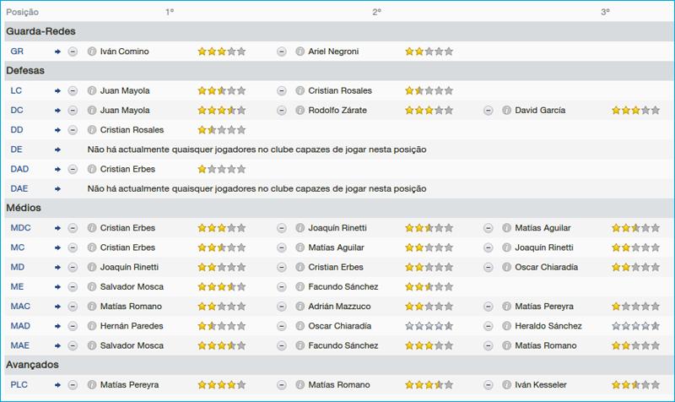Click the arrow icon in the PLC row
Screen dimensions: 675x402
coord(57,385)
